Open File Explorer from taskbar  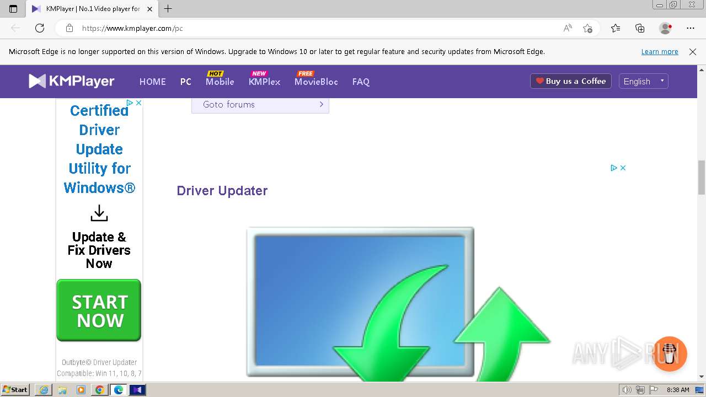[x=62, y=390]
